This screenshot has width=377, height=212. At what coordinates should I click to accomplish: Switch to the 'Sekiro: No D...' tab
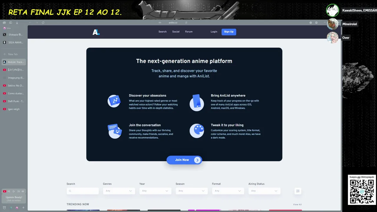click(x=13, y=85)
